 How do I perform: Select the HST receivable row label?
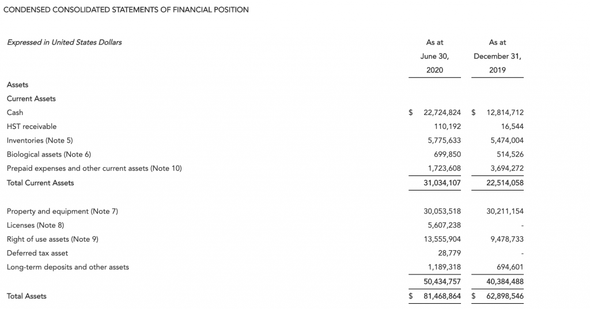(x=32, y=126)
